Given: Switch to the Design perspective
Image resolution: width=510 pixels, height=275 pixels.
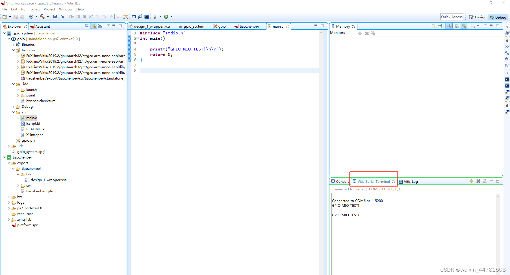Looking at the screenshot, I should point(478,17).
